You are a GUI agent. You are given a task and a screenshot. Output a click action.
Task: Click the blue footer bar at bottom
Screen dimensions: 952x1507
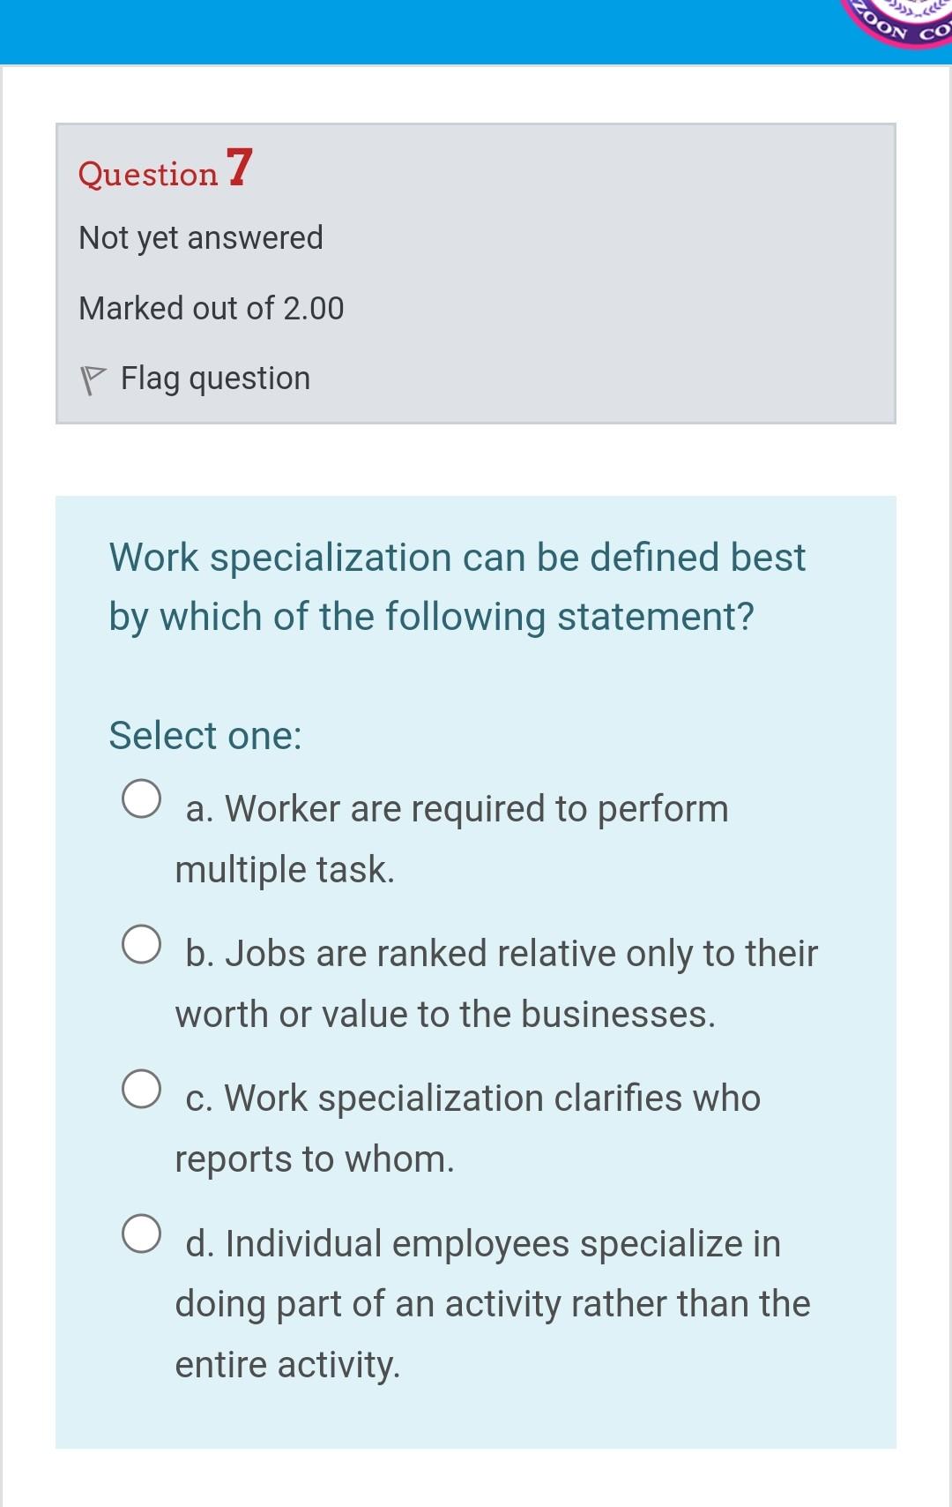coord(476,1498)
